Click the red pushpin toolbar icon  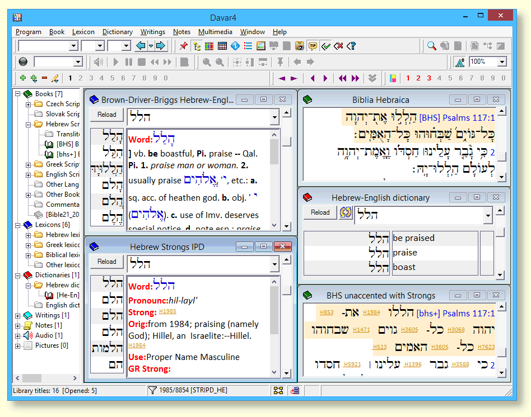tap(184, 46)
